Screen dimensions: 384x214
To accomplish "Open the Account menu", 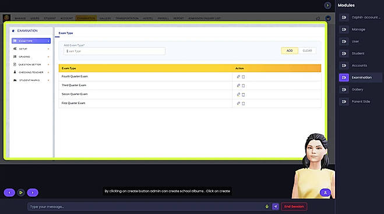I will tap(66, 19).
